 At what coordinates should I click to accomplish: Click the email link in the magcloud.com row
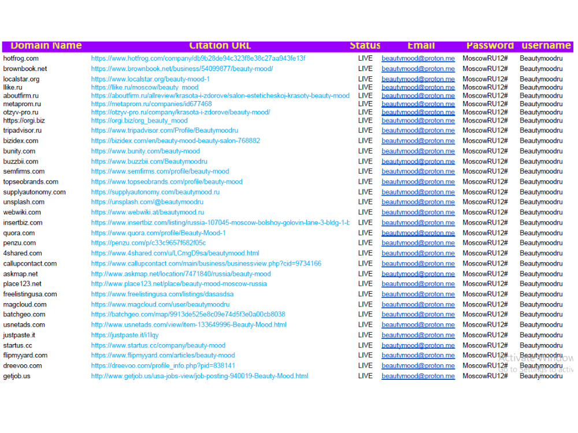coord(418,304)
